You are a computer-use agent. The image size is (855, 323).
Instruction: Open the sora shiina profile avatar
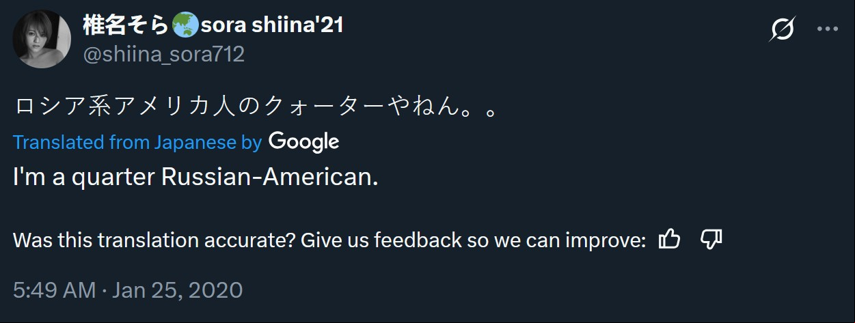coord(42,39)
